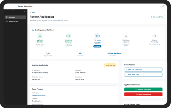Image resolution: width=171 pixels, height=108 pixels.
Task: Click the In Progress badge
Action: coord(97,46)
